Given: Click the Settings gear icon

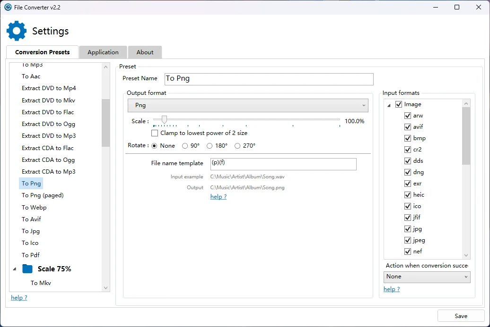Looking at the screenshot, I should [17, 31].
